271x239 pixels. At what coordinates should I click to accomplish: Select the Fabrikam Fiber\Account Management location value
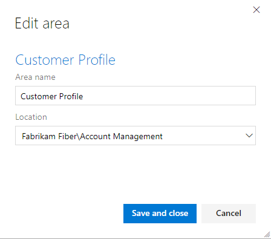coord(92,136)
